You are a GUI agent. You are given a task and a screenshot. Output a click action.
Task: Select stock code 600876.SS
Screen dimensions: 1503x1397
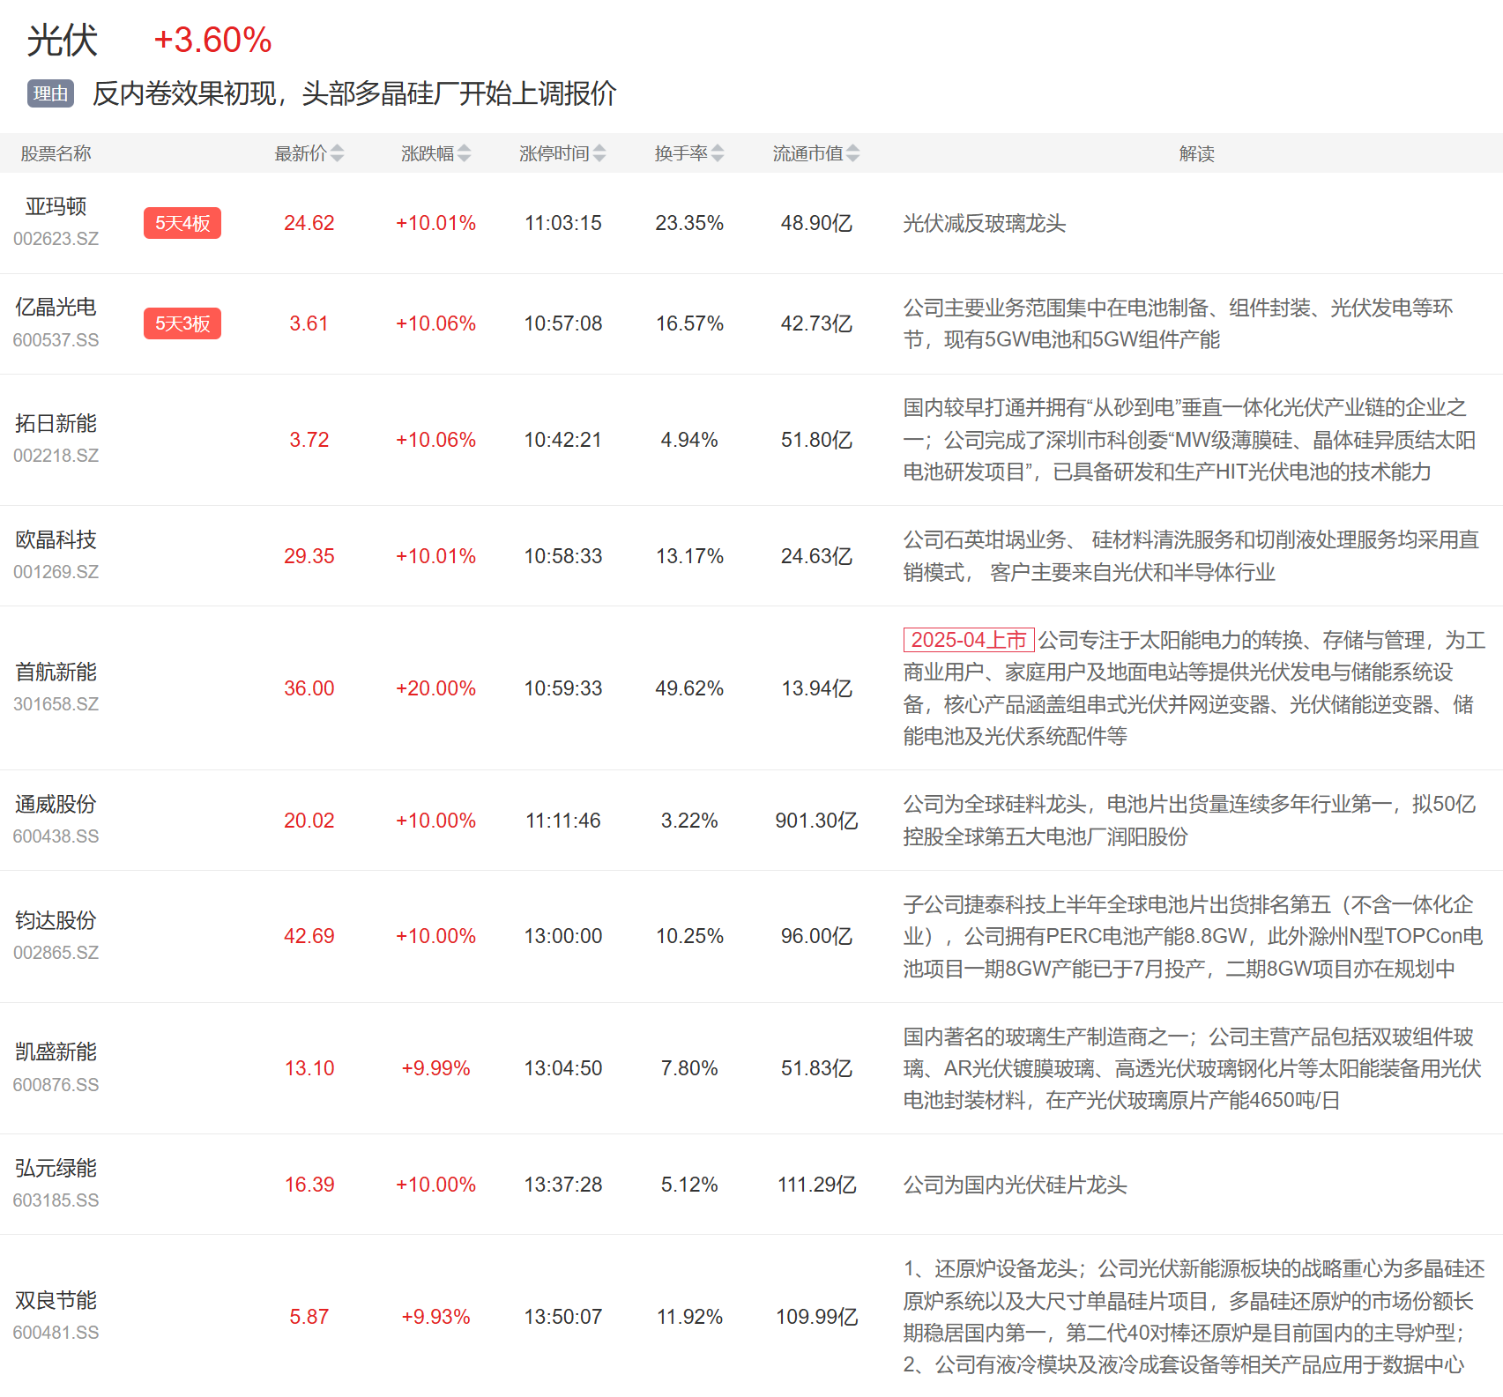point(56,1085)
